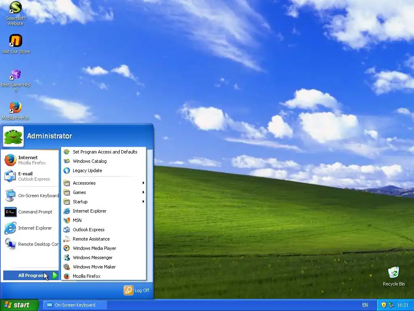
Task: Click the start button on taskbar
Action: pyautogui.click(x=19, y=305)
